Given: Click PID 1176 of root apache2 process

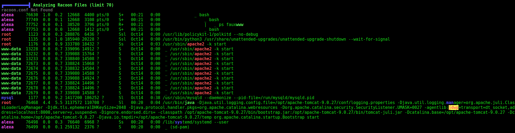Looking at the screenshot, I should (x=33, y=44).
